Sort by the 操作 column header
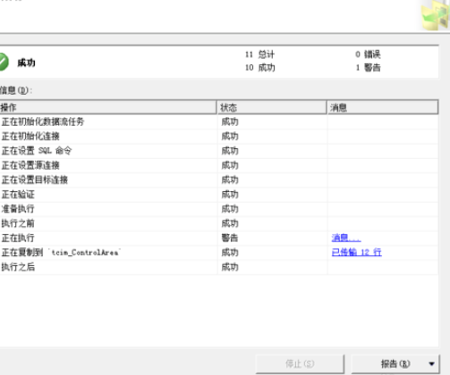 (108, 107)
